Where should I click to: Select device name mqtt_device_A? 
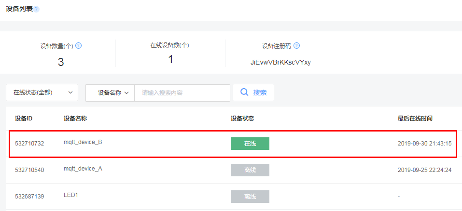click(83, 169)
